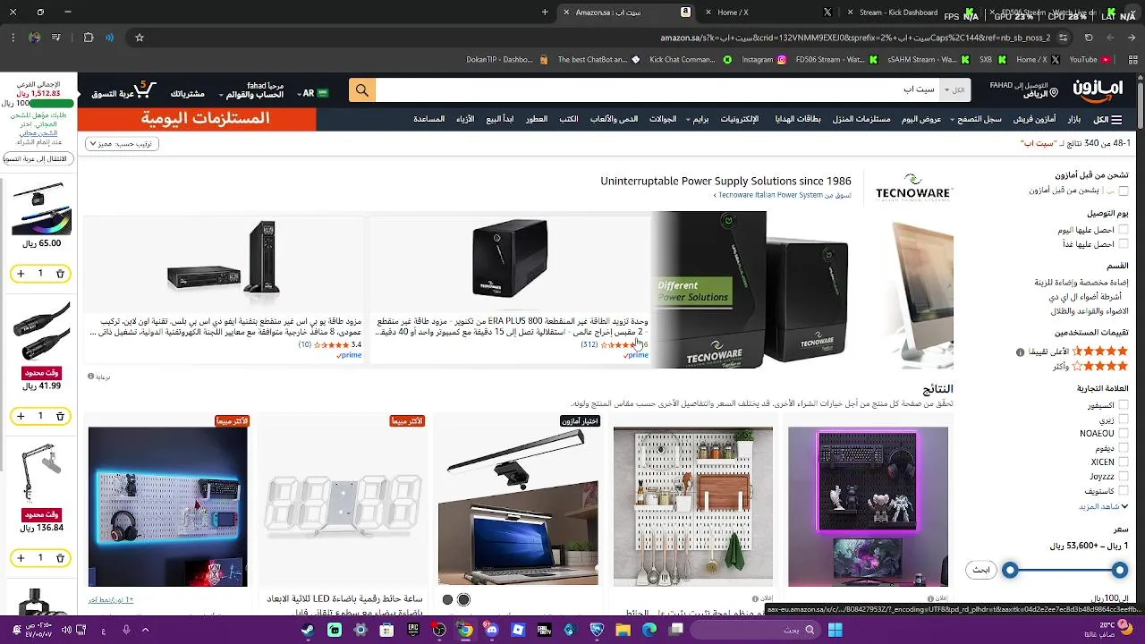Delete the 65.00 riyal cart item
Image resolution: width=1145 pixels, height=644 pixels.
point(60,274)
